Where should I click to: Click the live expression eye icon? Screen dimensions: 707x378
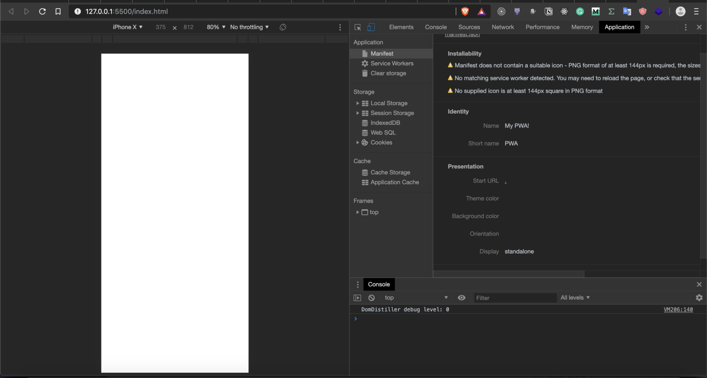pos(462,298)
